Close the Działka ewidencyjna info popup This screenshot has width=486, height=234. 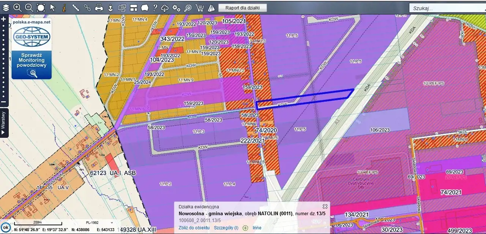point(325,206)
